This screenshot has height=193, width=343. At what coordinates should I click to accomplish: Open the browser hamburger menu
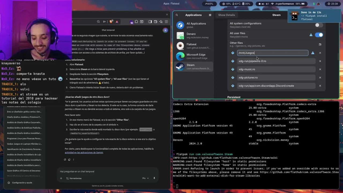point(166,22)
